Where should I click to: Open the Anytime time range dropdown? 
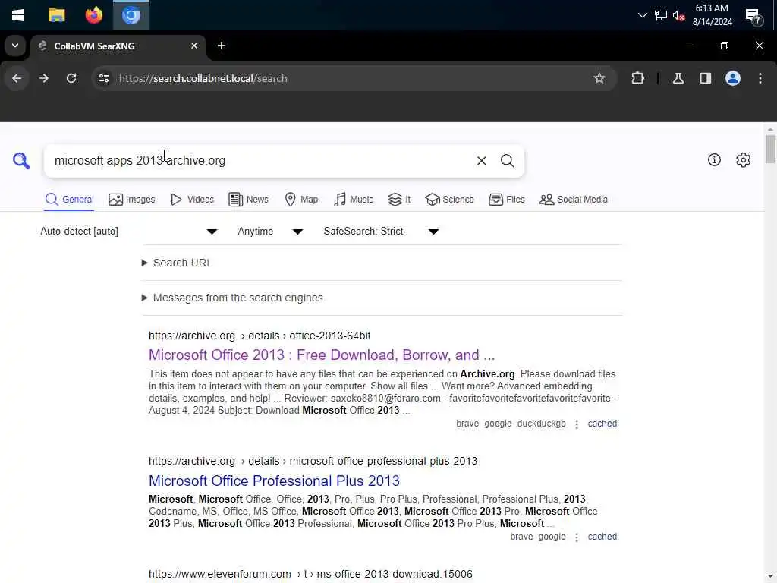270,232
